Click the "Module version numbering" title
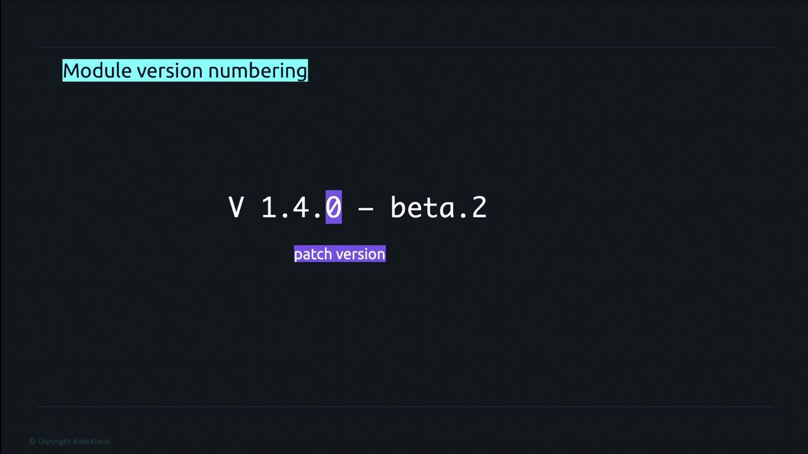Viewport: 808px width, 454px height. click(x=185, y=71)
